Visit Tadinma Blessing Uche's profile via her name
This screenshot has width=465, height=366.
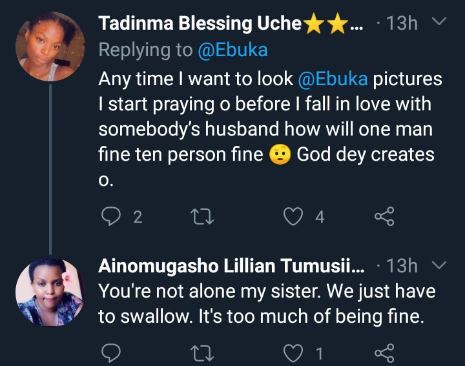200,24
